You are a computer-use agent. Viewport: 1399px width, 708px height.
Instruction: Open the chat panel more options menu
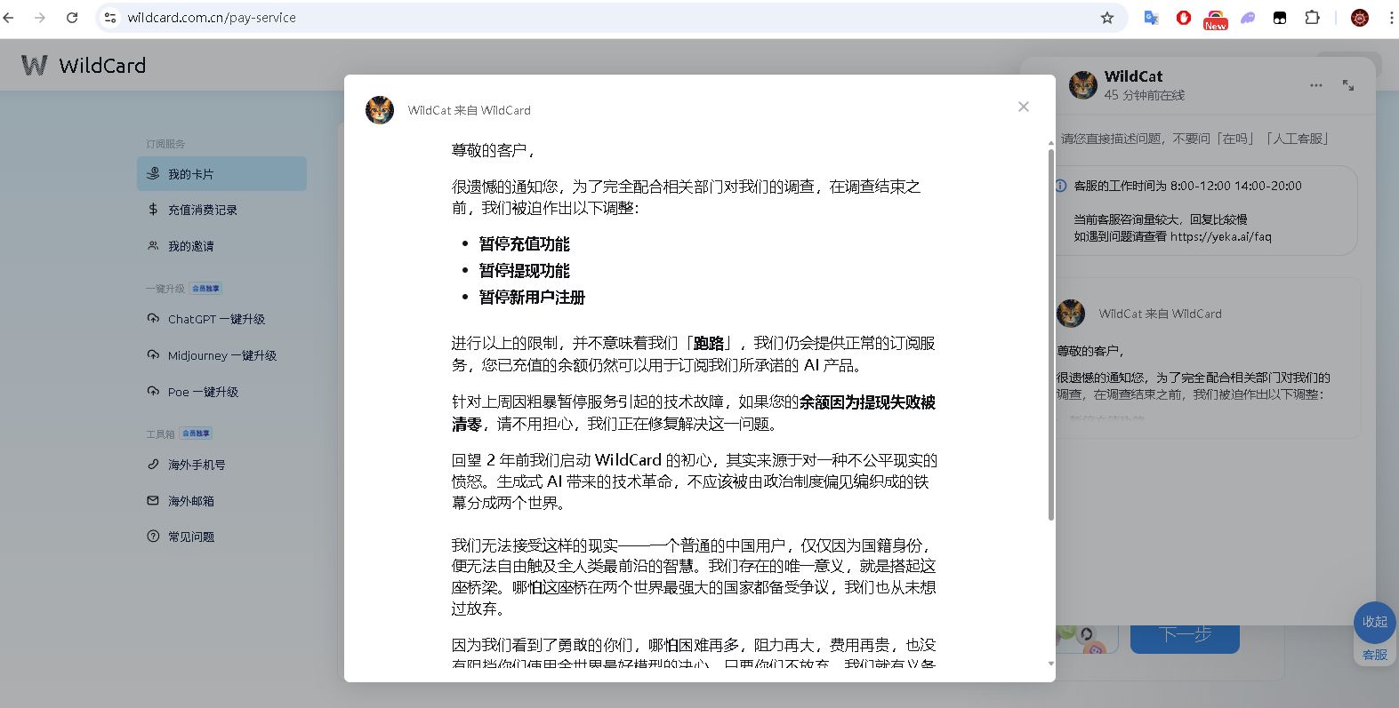tap(1316, 85)
